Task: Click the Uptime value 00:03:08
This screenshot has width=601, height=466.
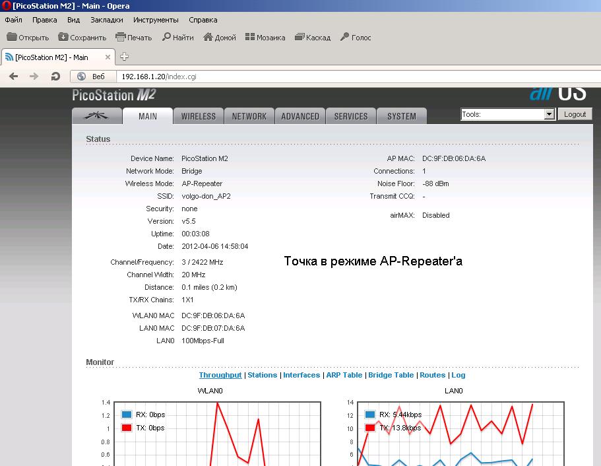Action: pyautogui.click(x=195, y=234)
